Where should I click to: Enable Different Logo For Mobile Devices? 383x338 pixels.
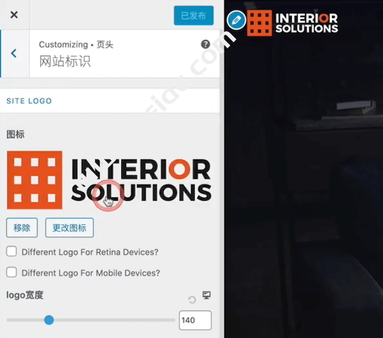tap(11, 272)
